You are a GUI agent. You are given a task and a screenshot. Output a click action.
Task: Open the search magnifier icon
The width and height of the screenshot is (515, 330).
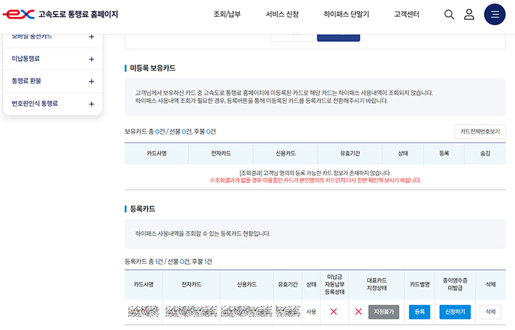450,14
